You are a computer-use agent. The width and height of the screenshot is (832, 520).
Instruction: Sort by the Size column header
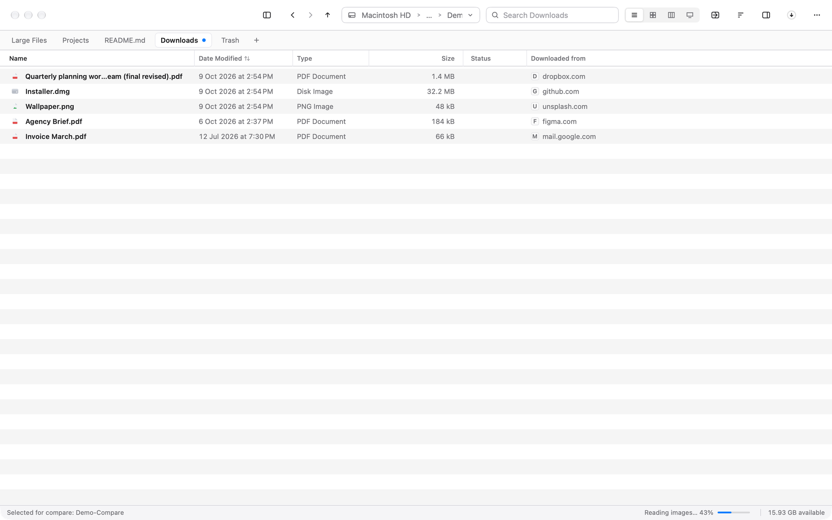click(448, 59)
